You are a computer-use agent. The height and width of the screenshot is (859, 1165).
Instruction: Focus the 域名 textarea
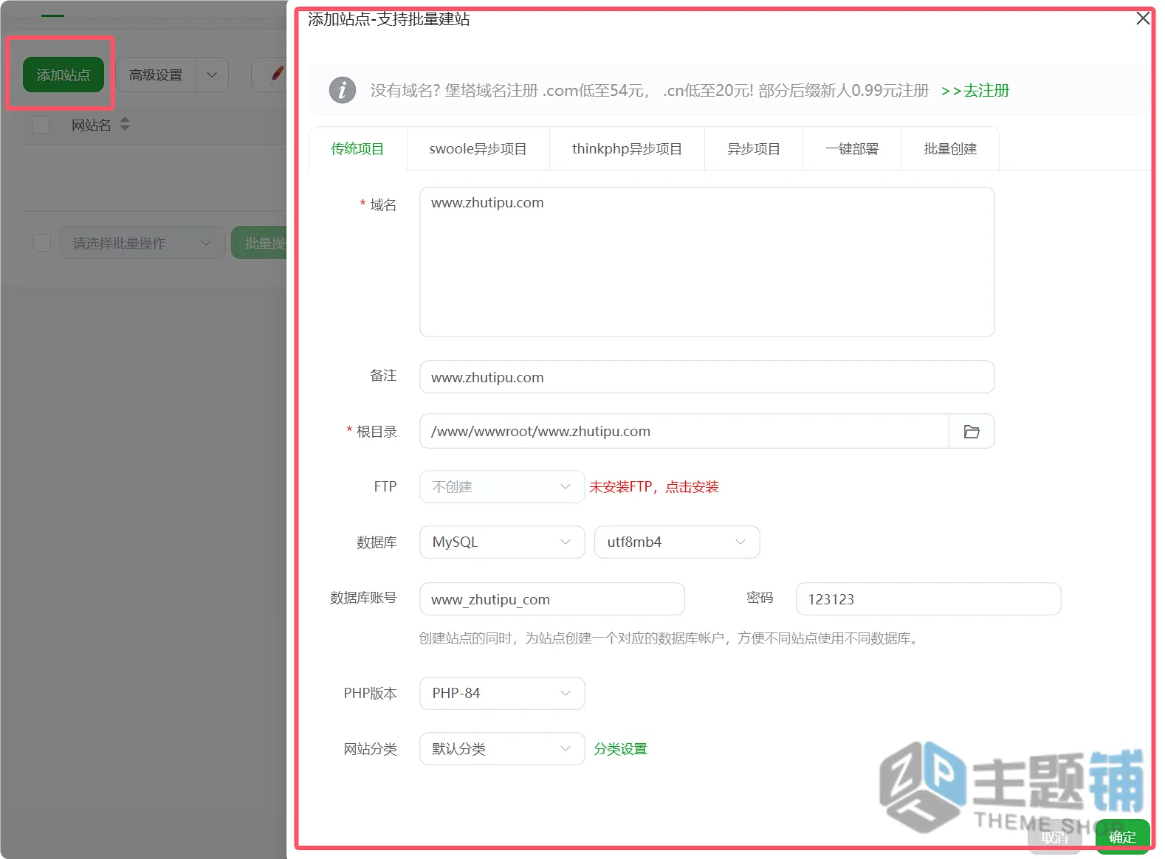[x=707, y=262]
